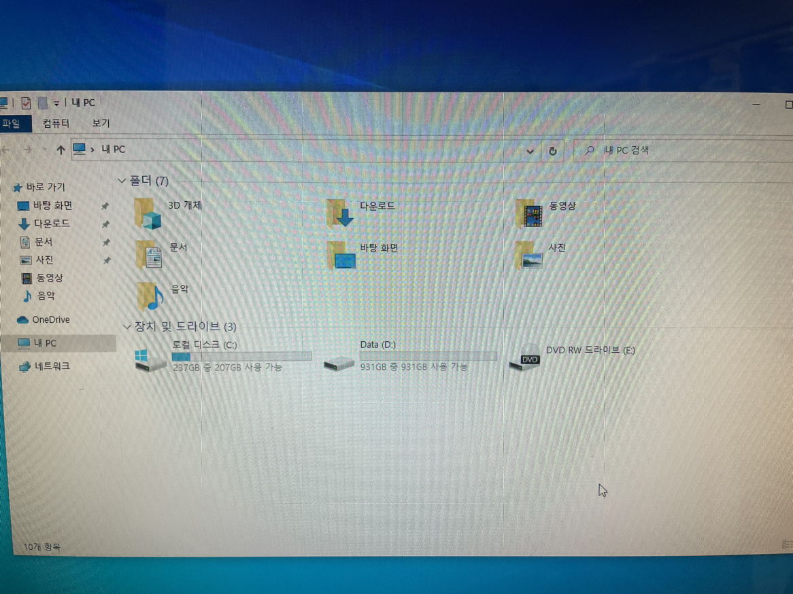Click the properties checkmark icon in title bar

coord(26,103)
